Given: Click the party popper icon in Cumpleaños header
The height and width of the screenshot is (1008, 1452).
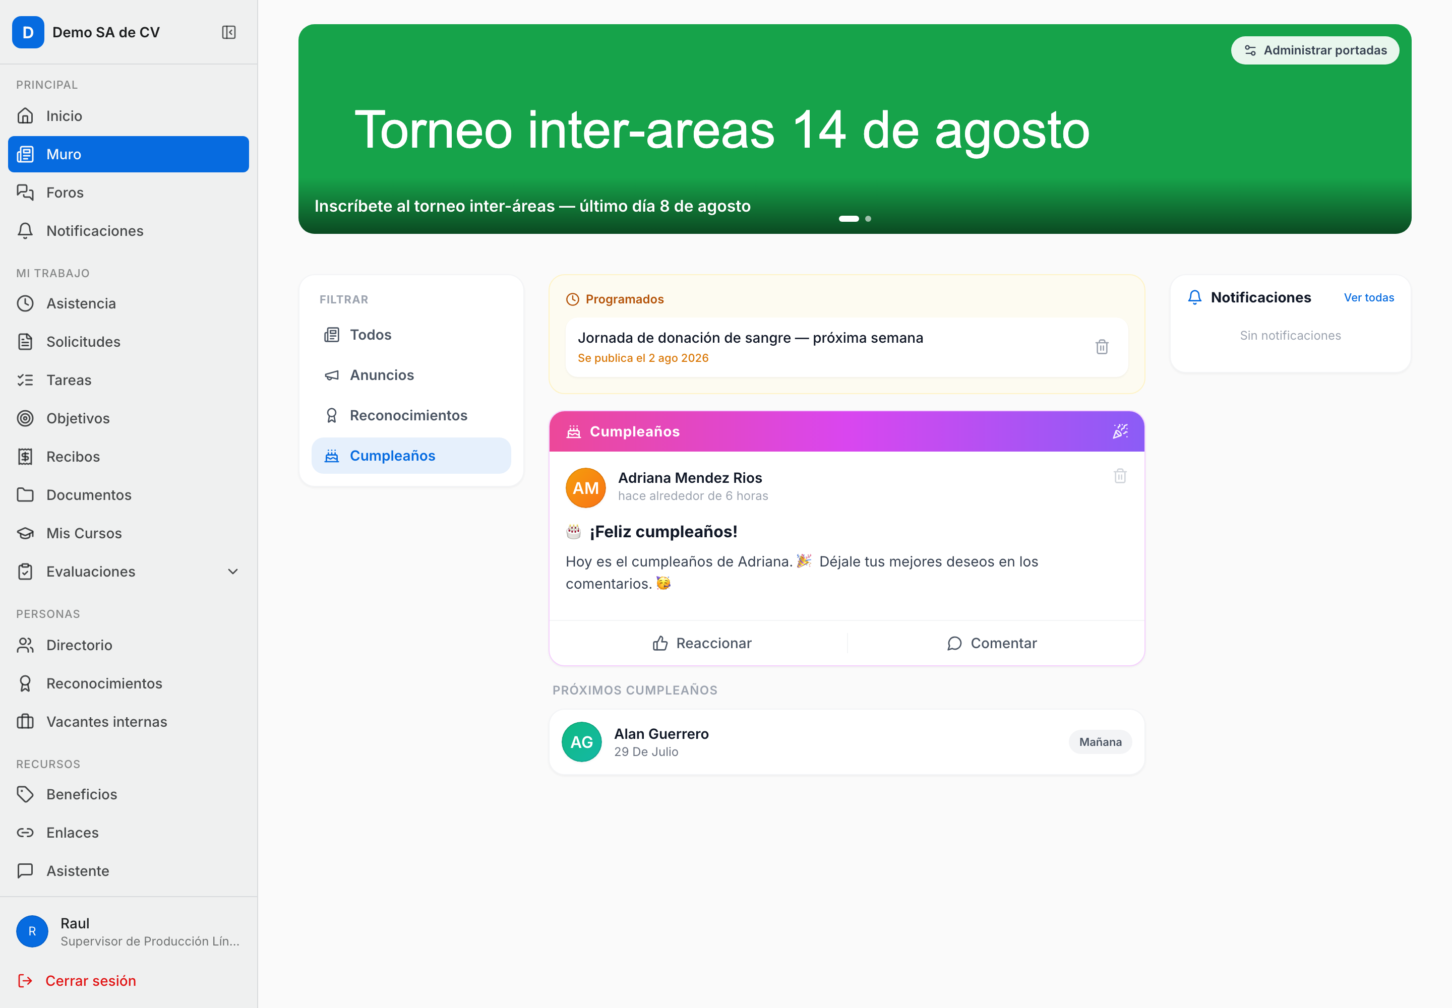Looking at the screenshot, I should 1120,431.
